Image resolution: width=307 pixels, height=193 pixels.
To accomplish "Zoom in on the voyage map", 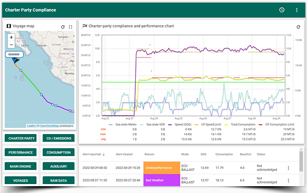I will (x=11, y=37).
